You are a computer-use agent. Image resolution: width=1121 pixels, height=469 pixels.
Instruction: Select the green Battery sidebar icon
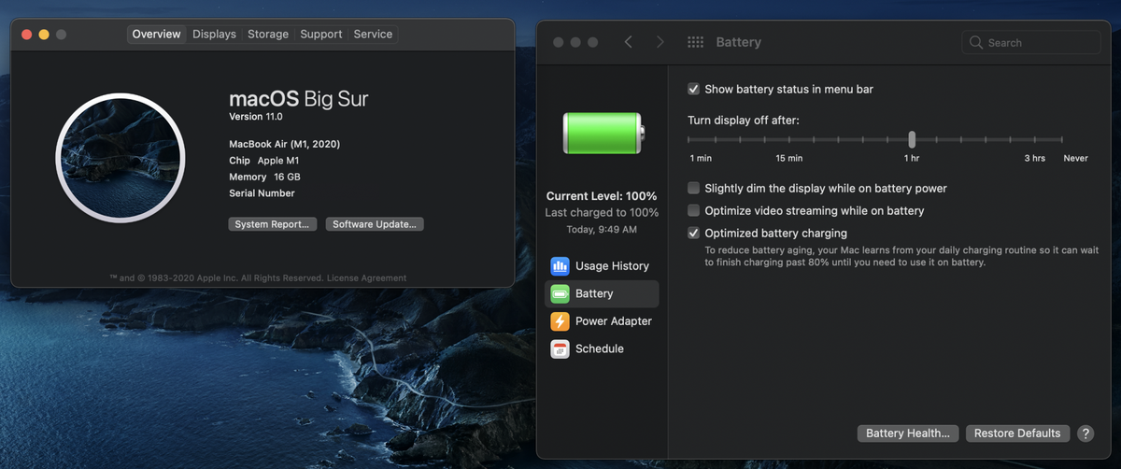click(x=560, y=293)
